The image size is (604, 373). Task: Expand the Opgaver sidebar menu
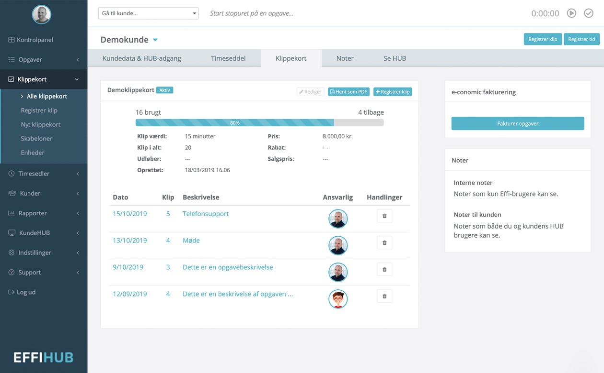click(x=43, y=60)
